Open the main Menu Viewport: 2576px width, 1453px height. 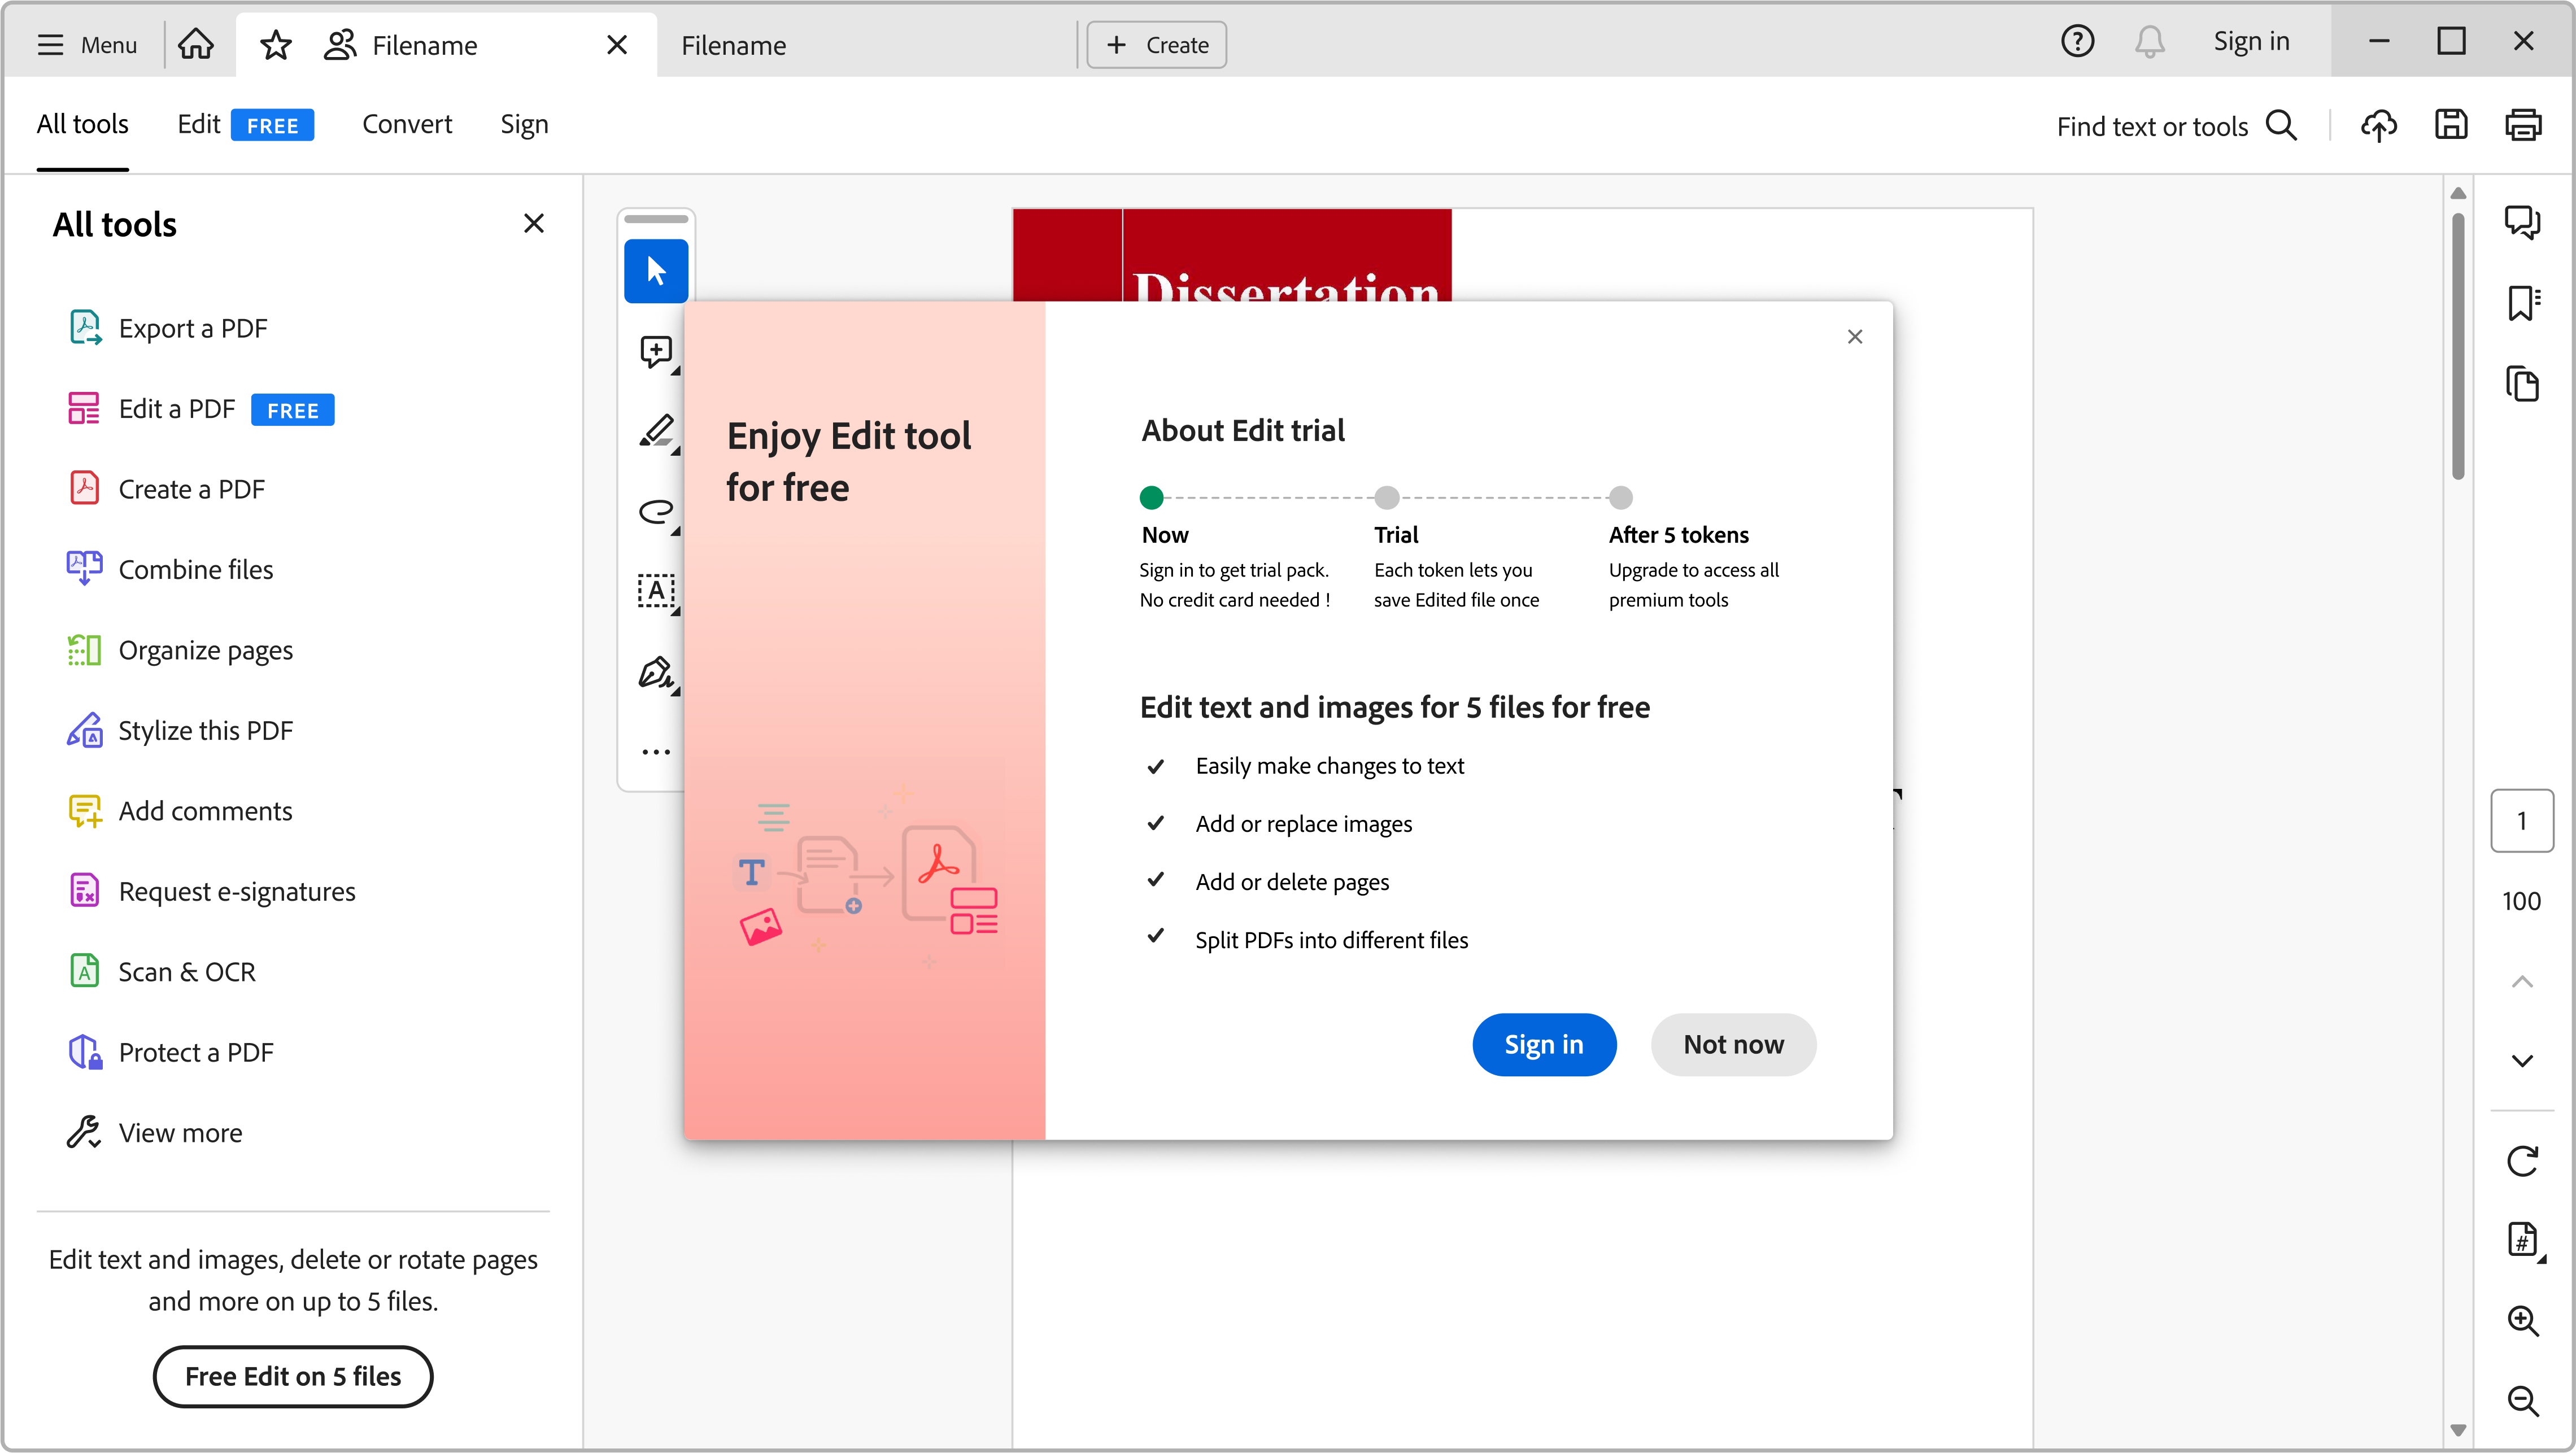[87, 45]
